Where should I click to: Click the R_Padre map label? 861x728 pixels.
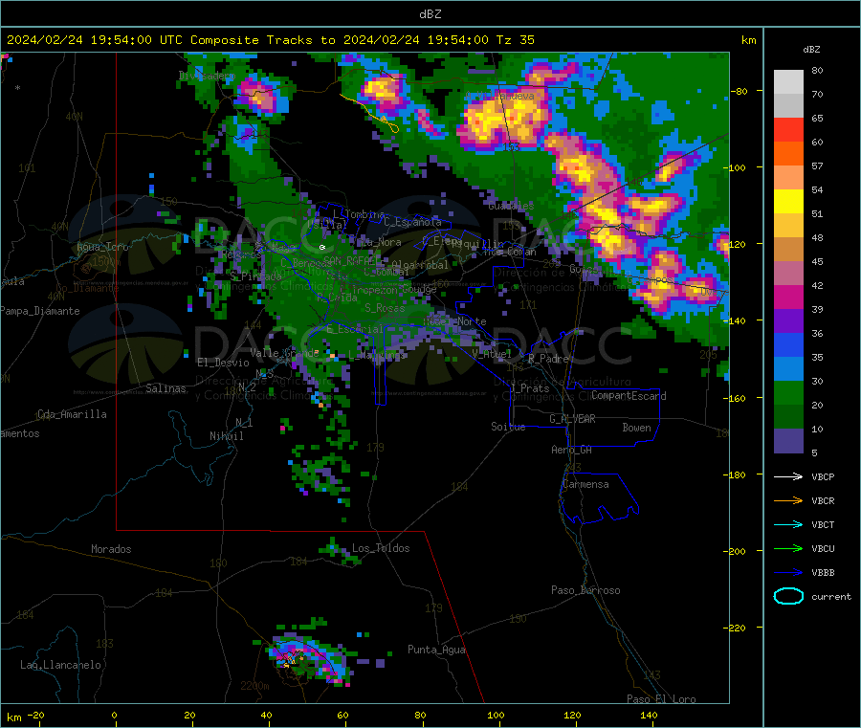(548, 359)
